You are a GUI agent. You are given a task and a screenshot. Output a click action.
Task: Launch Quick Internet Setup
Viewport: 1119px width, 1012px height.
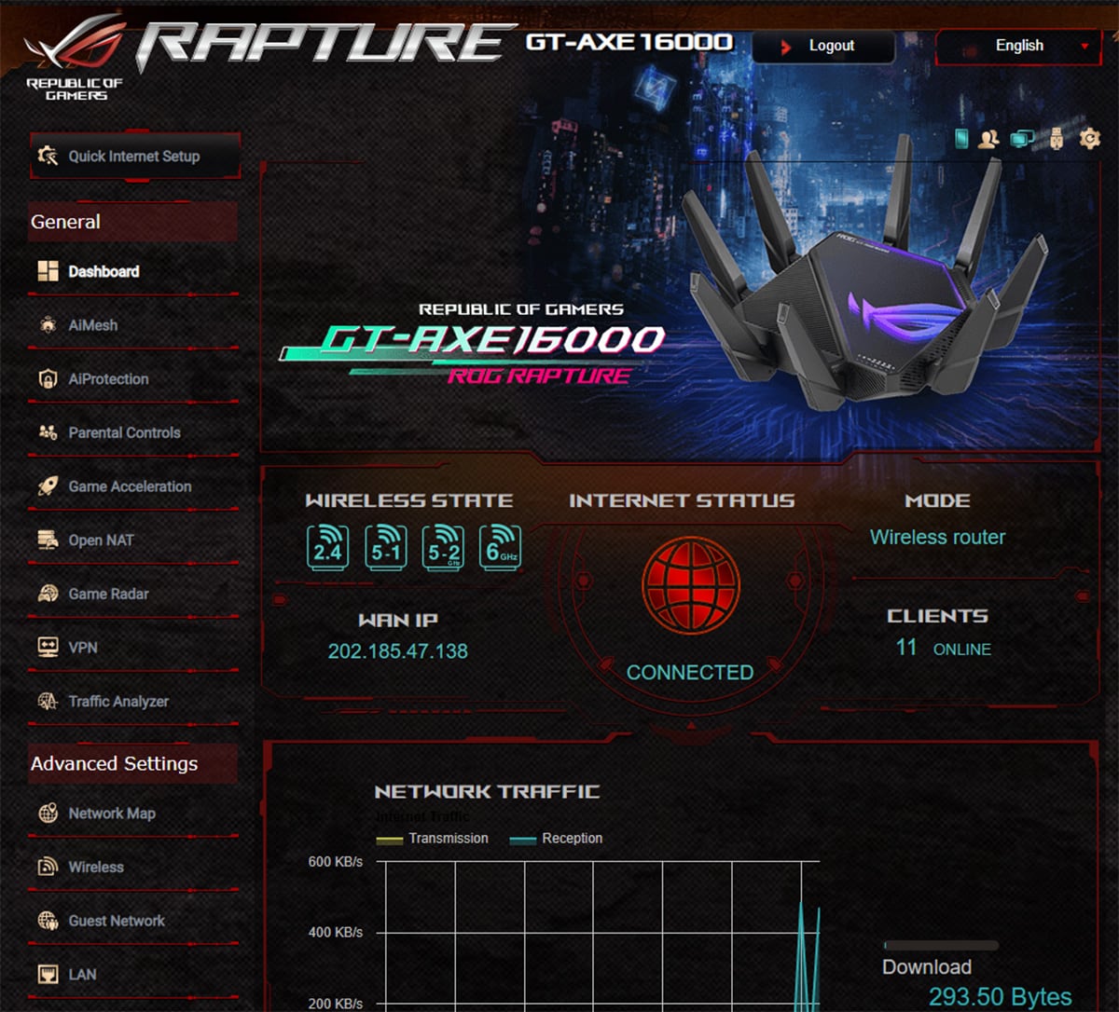(x=135, y=156)
